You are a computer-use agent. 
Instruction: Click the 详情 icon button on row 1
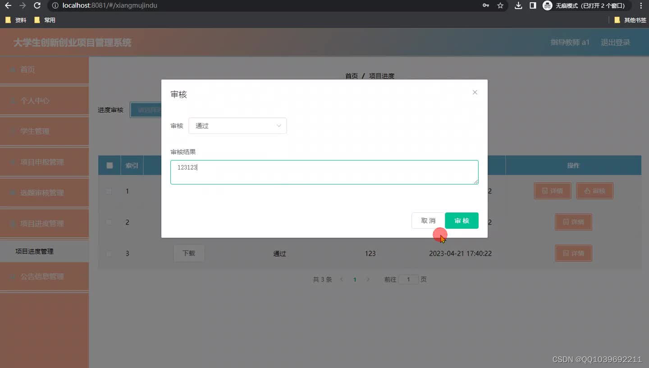pyautogui.click(x=553, y=191)
